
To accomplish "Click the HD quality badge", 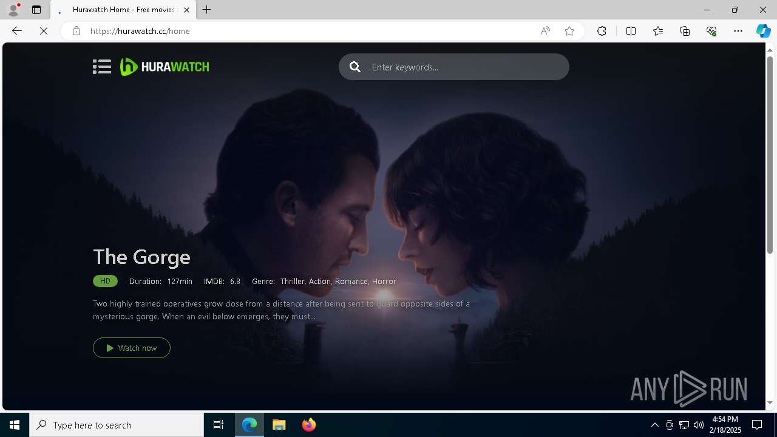I will coord(105,281).
